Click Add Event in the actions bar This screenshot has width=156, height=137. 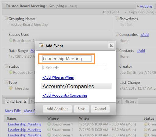(111, 12)
